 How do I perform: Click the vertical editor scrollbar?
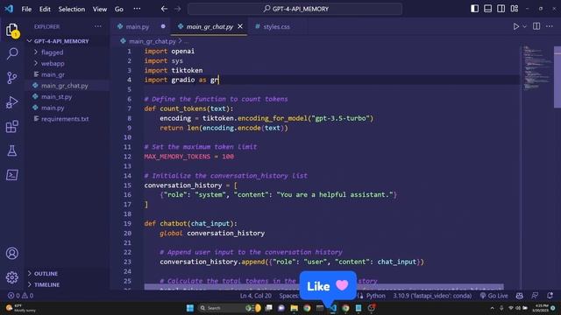pyautogui.click(x=557, y=77)
